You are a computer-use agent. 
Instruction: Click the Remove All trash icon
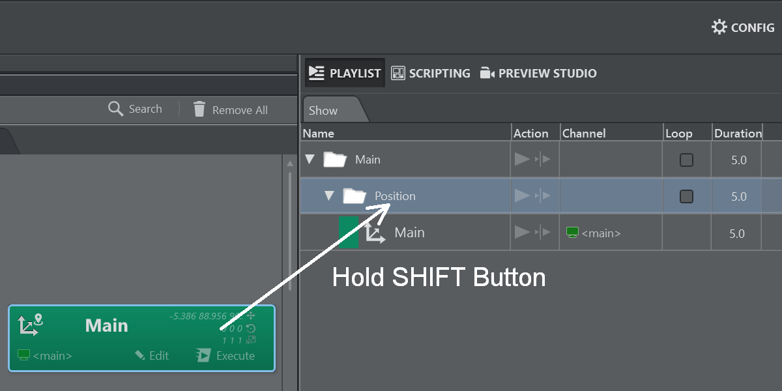199,109
